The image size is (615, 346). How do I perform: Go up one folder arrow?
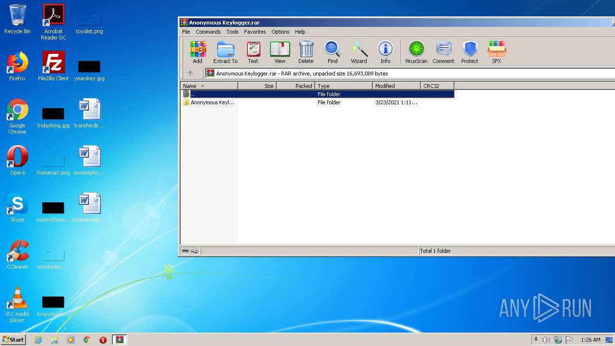pos(190,74)
